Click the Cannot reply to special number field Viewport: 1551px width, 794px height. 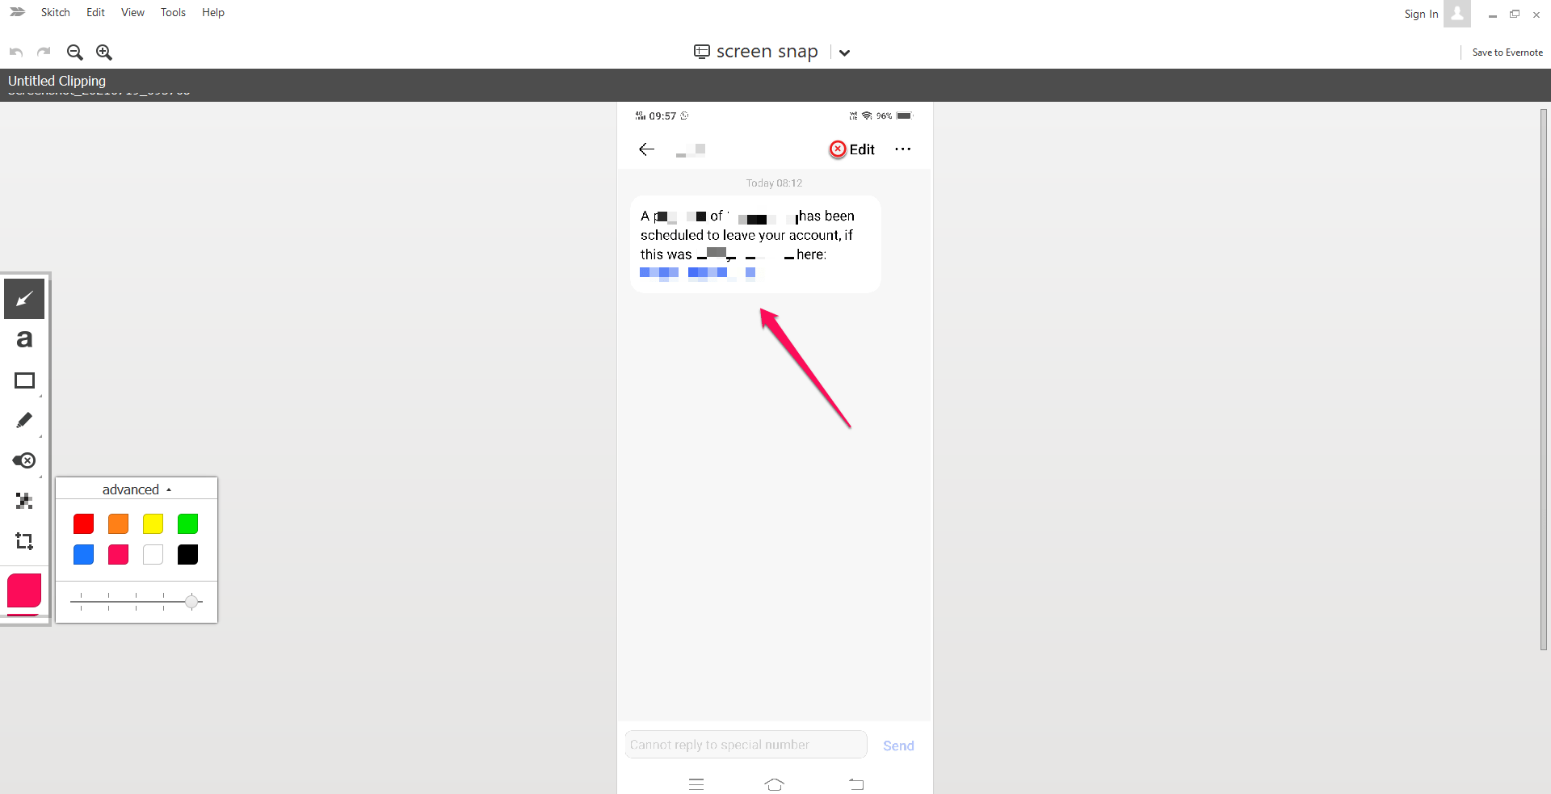(746, 745)
